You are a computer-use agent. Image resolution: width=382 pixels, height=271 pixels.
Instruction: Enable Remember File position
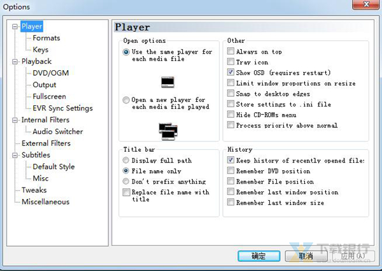click(230, 181)
